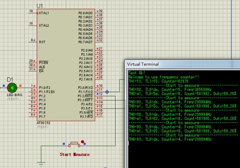The height and width of the screenshot is (168, 240).
Task: Select the XTAL2 pin 18
Action: coord(33,26)
